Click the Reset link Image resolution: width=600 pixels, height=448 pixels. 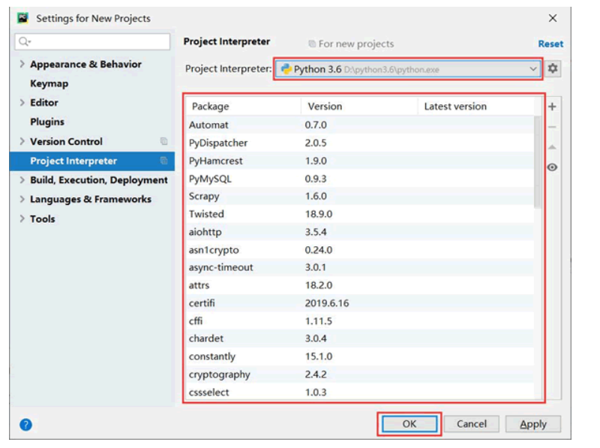pyautogui.click(x=550, y=44)
